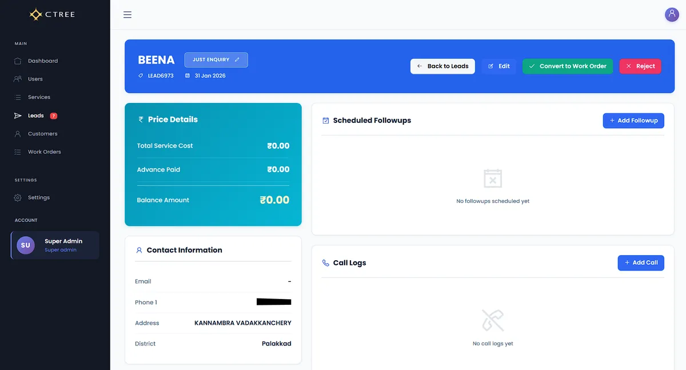Click the redacted Phone 1 value
686x370 pixels.
[x=274, y=302]
